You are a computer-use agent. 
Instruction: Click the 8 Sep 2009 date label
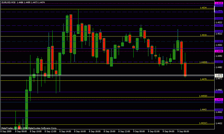tap(6, 131)
